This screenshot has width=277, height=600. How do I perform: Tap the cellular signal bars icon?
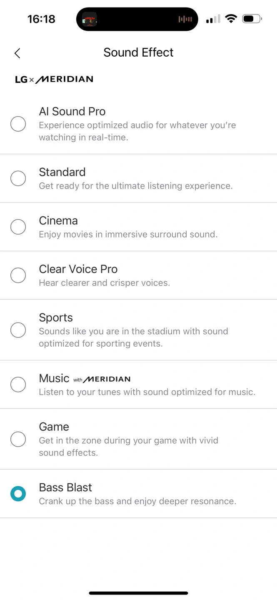(x=212, y=19)
